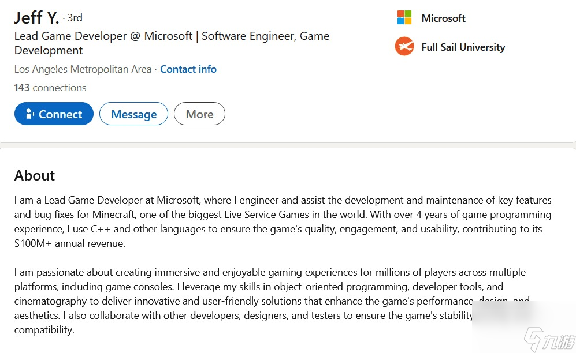The width and height of the screenshot is (576, 353).
Task: Open the Contact info link
Action: (x=188, y=69)
